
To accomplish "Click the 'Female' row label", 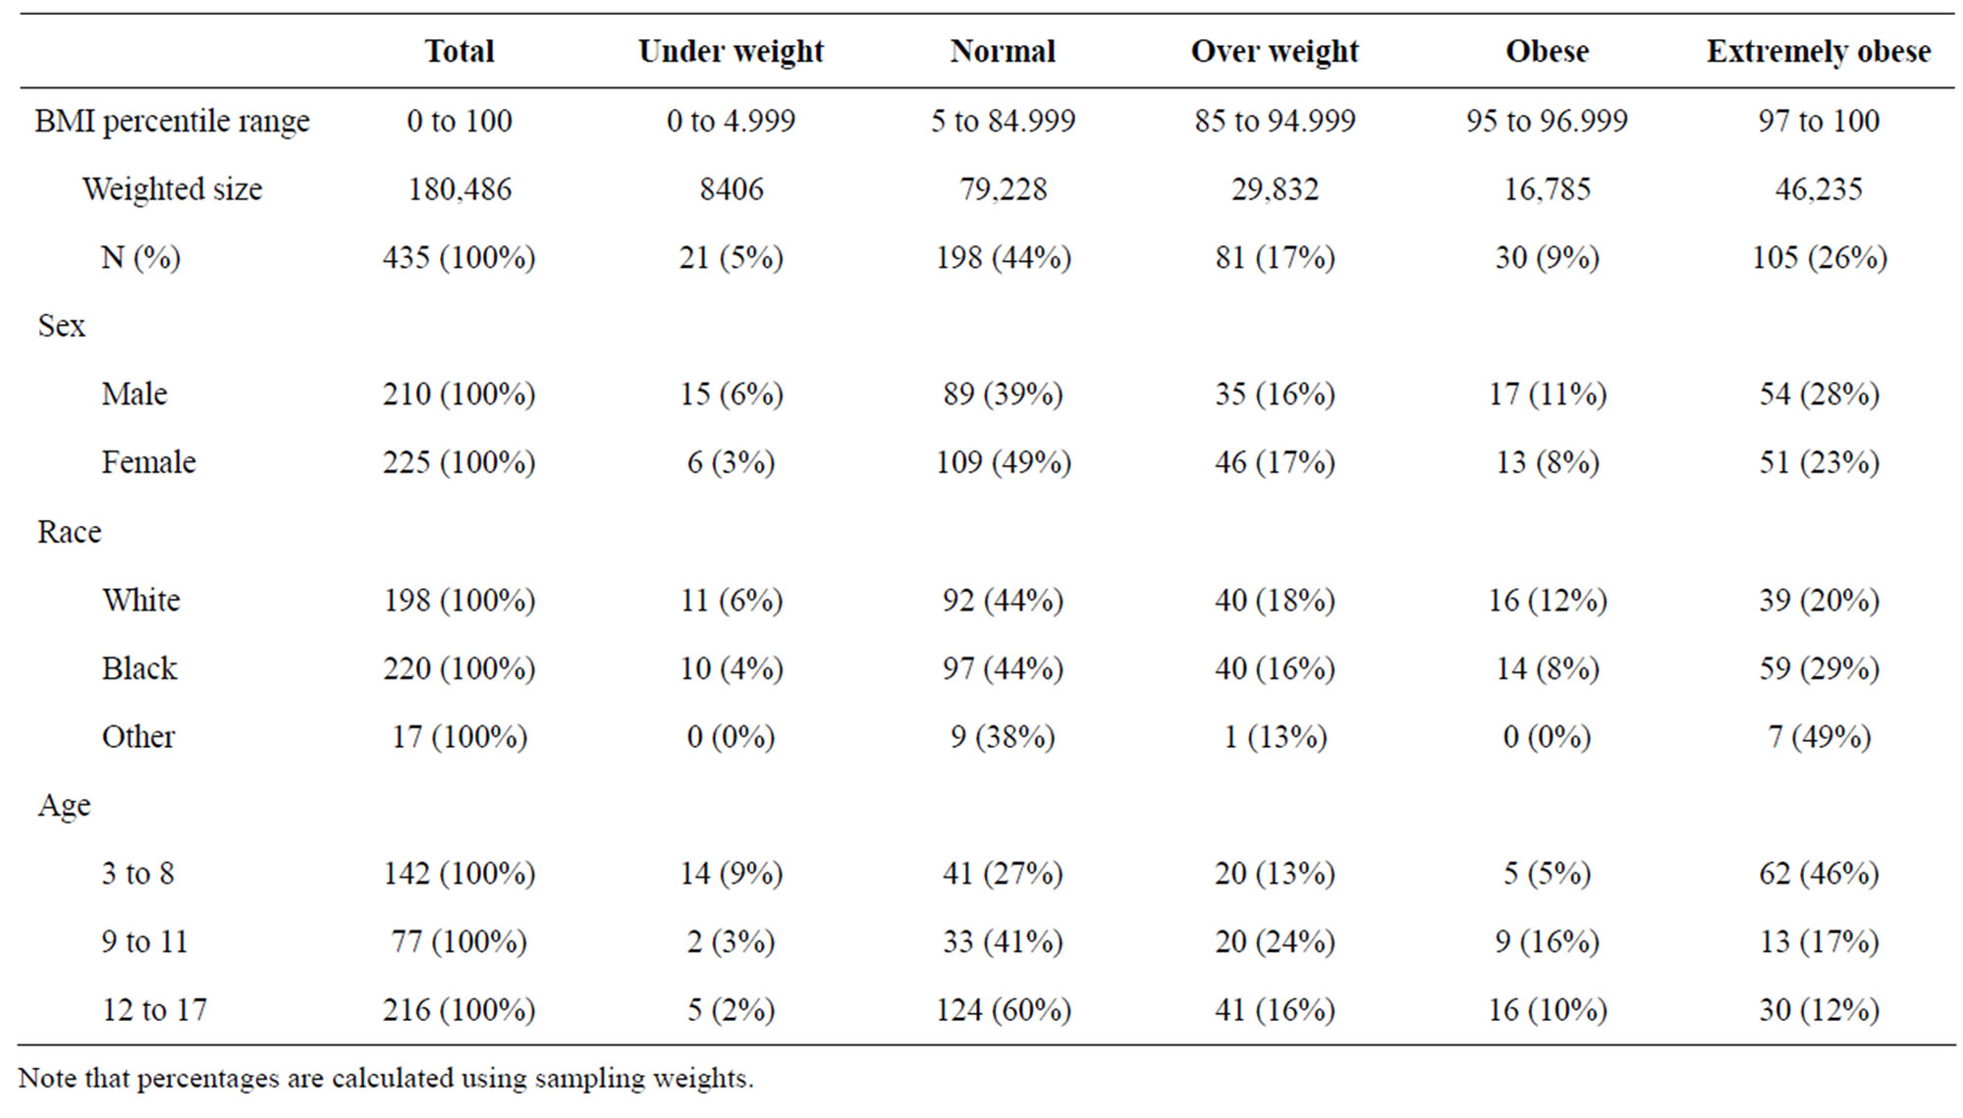I will pyautogui.click(x=148, y=461).
